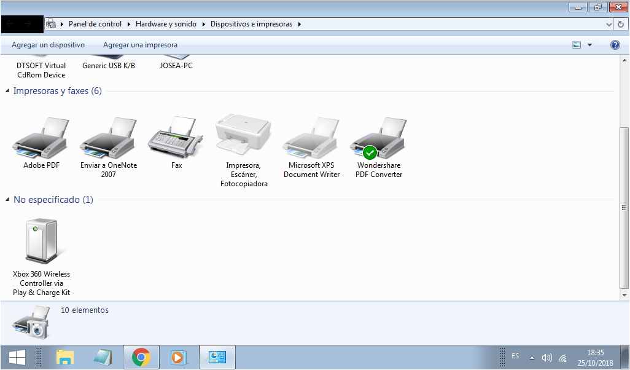Click the clock showing 18:35
The width and height of the screenshot is (630, 370).
click(596, 353)
